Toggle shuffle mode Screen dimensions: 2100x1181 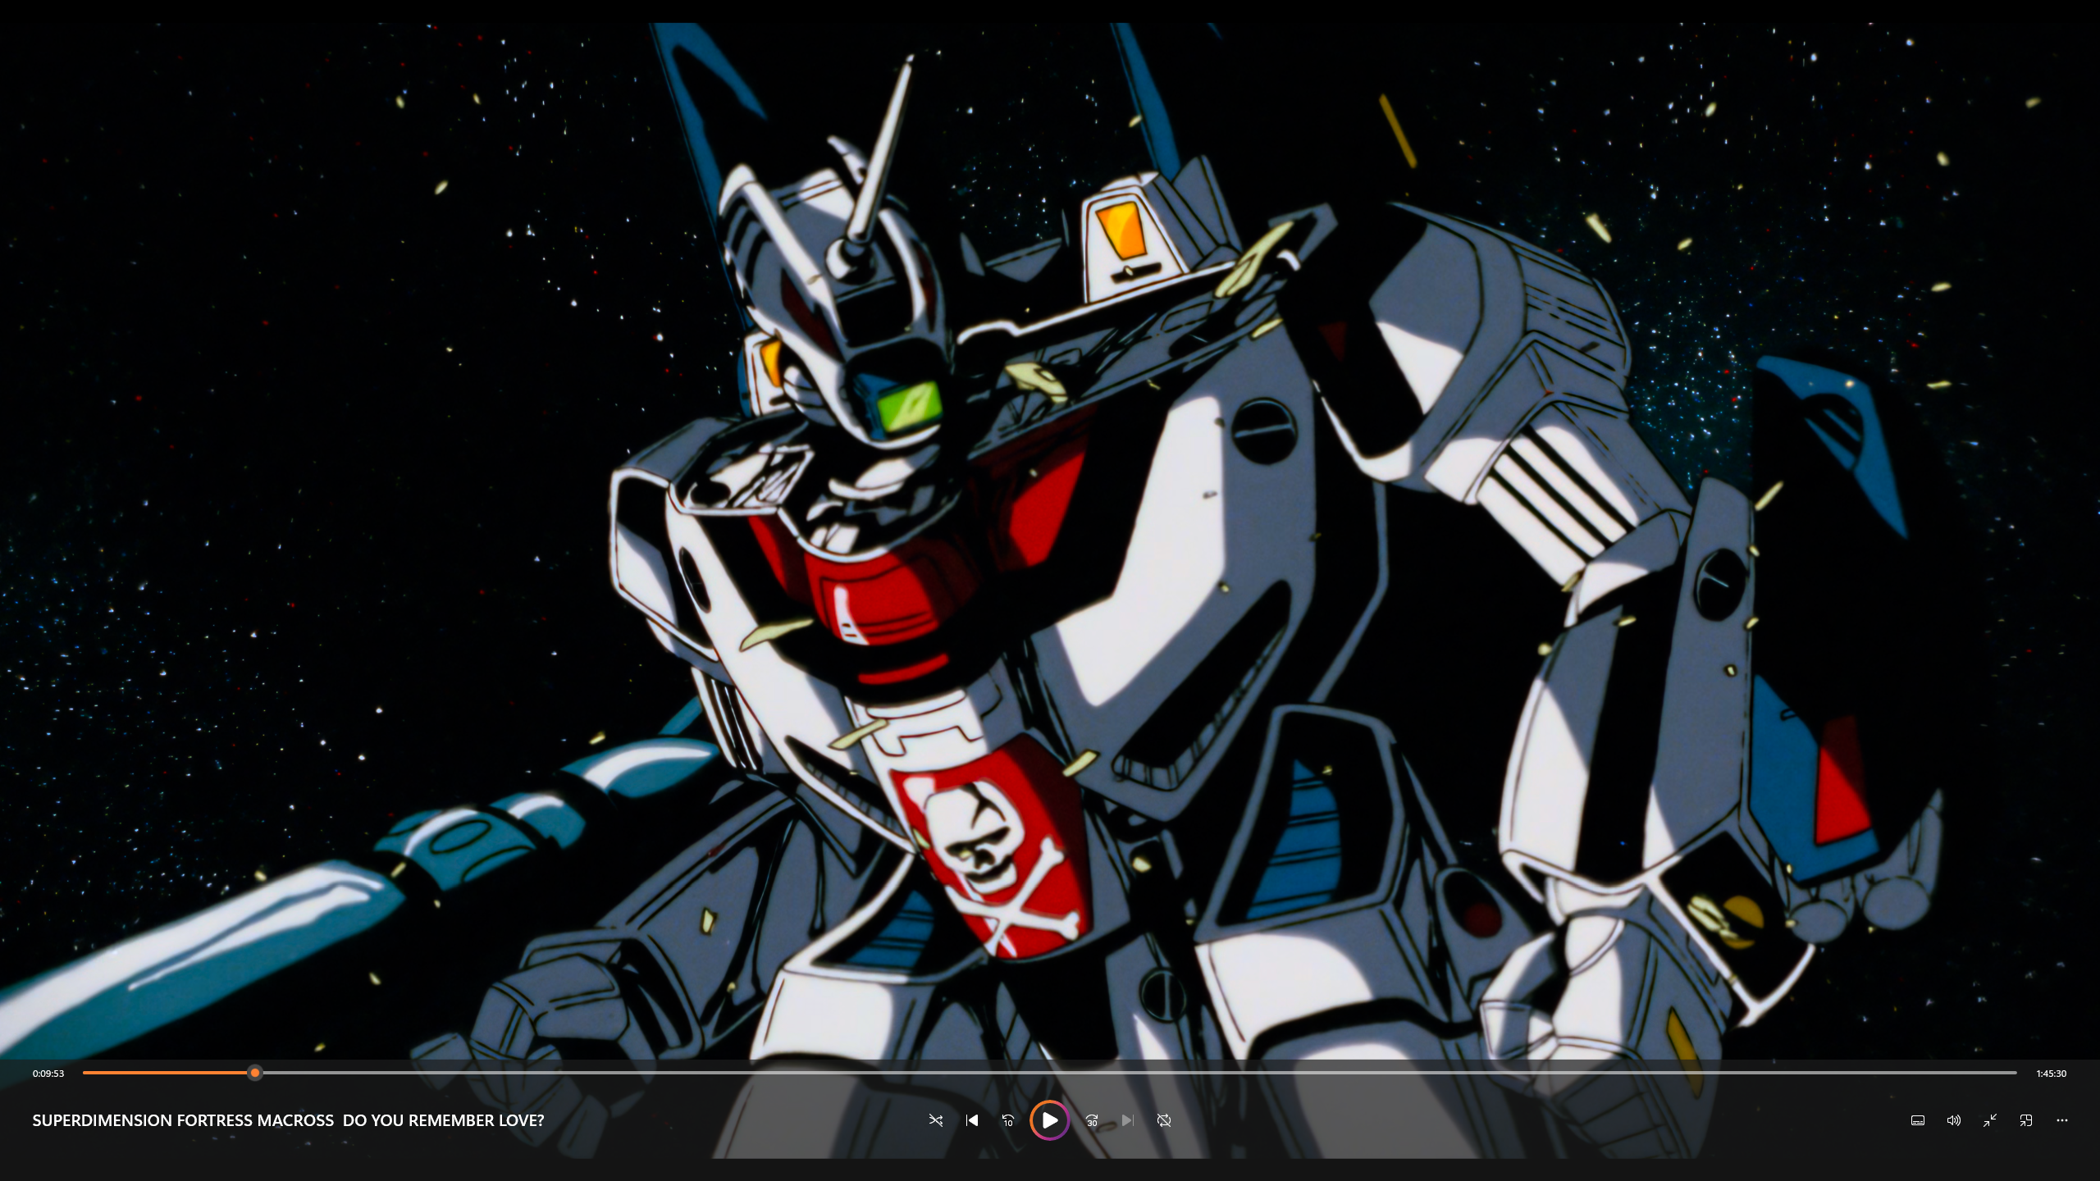click(935, 1120)
